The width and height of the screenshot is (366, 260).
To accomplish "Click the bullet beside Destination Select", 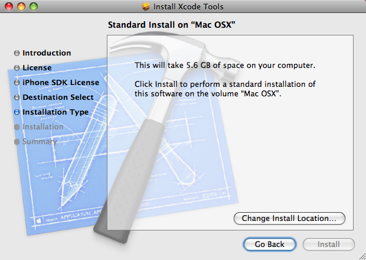I will [x=17, y=97].
